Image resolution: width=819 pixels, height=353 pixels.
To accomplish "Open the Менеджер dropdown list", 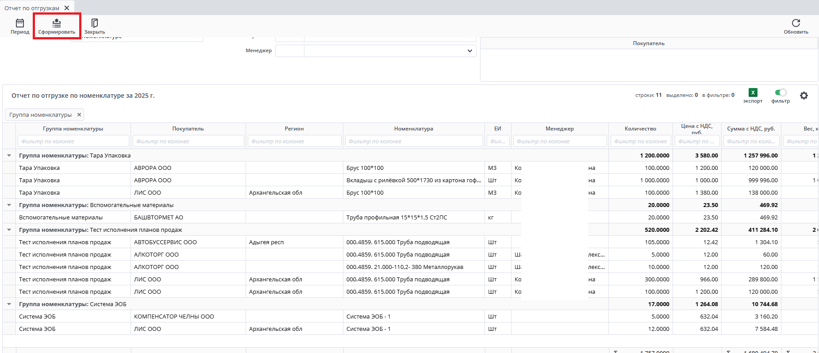I will pyautogui.click(x=469, y=51).
